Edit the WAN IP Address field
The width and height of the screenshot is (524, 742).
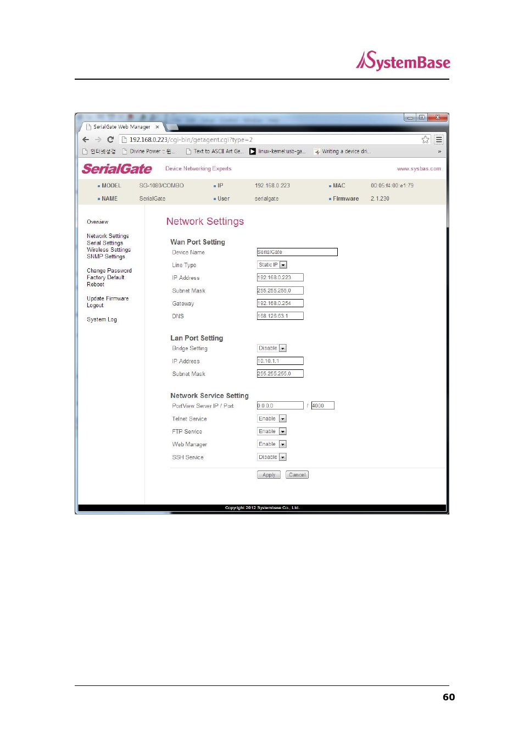tap(280, 278)
